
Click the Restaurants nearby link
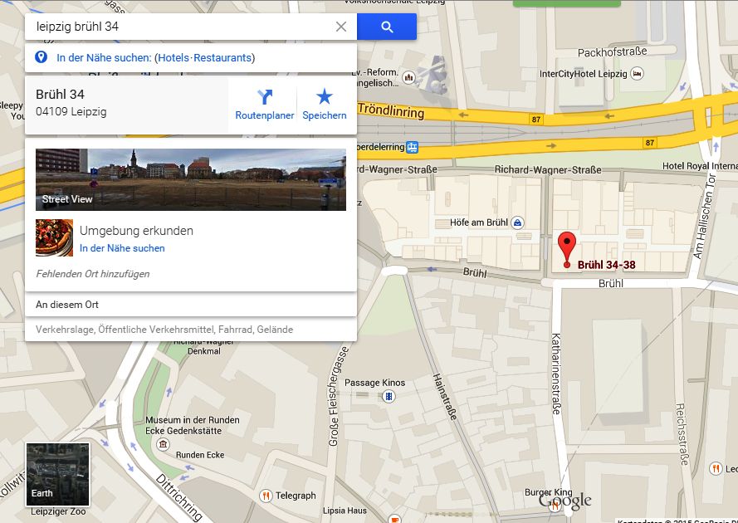coord(222,58)
